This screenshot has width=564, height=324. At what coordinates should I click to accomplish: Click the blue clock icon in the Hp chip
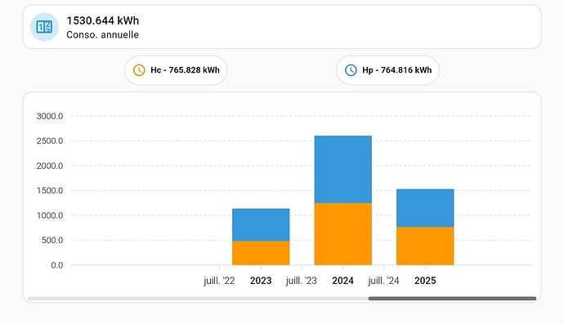pos(351,70)
